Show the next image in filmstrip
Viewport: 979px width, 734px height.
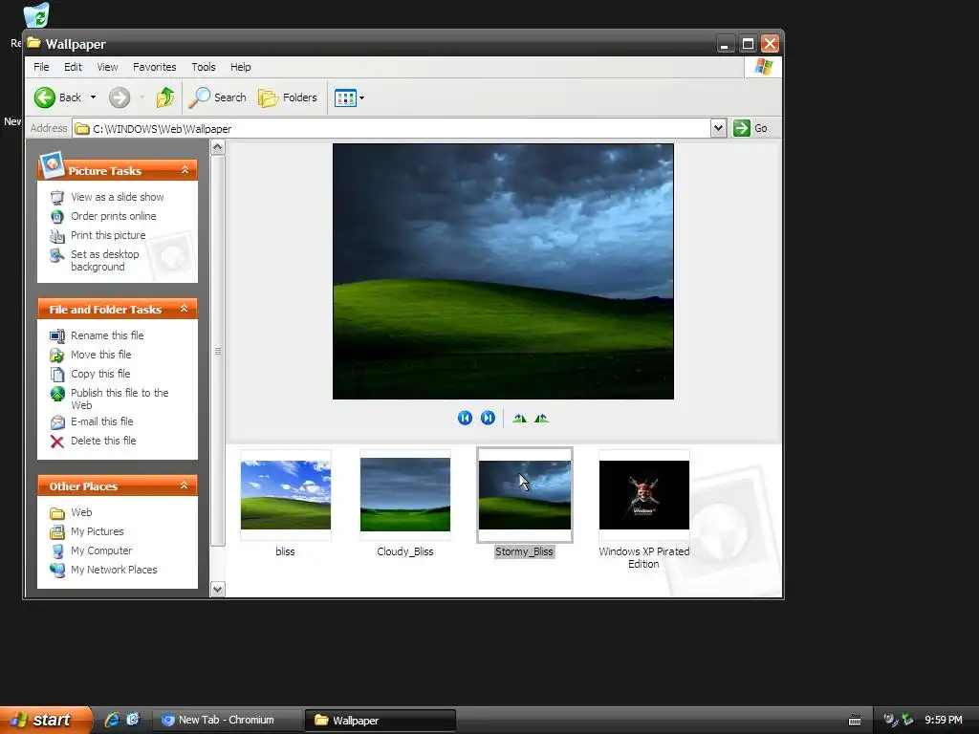tap(488, 419)
